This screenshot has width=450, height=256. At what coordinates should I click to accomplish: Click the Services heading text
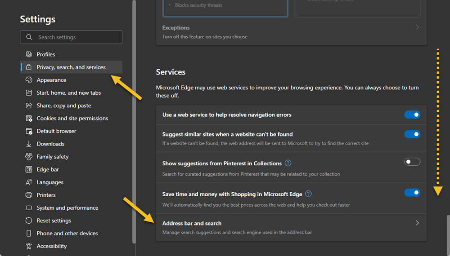[x=171, y=72]
